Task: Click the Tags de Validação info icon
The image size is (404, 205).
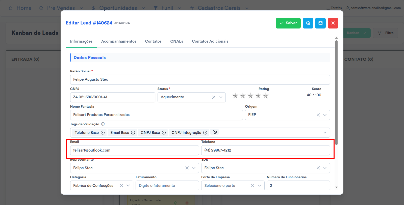Action: 103,124
